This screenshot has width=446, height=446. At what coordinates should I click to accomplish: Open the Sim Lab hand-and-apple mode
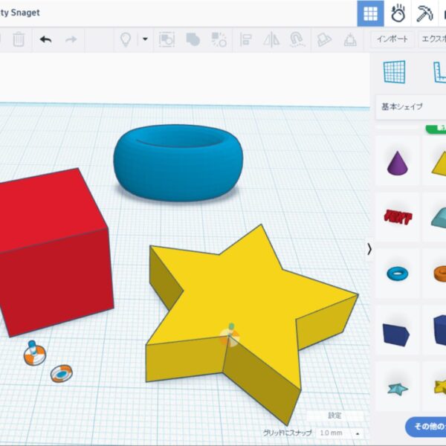tap(398, 13)
